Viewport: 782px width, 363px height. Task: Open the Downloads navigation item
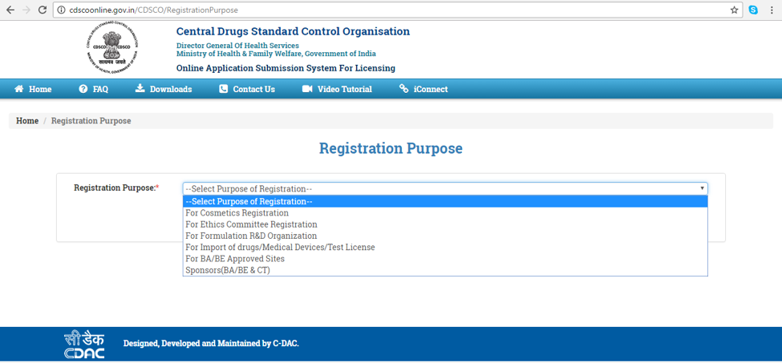(x=164, y=89)
